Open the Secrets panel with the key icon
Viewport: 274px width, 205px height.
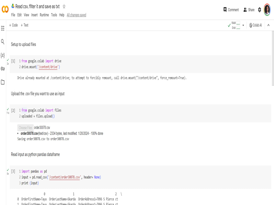click(x=3, y=69)
